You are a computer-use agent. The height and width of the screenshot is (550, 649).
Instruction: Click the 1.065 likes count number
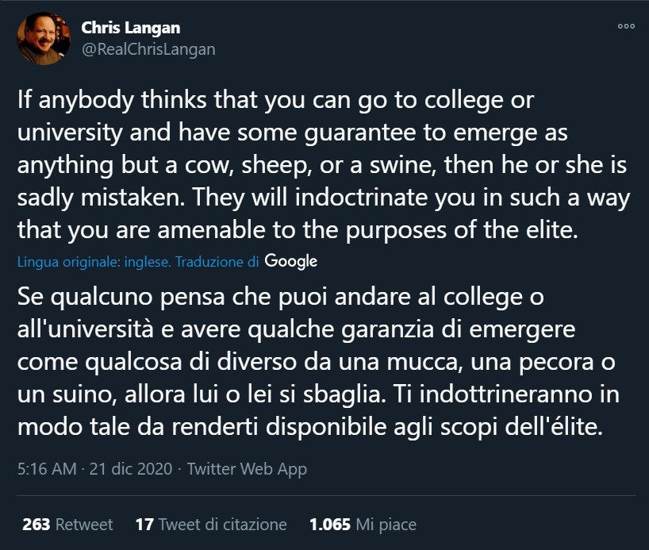tap(330, 525)
